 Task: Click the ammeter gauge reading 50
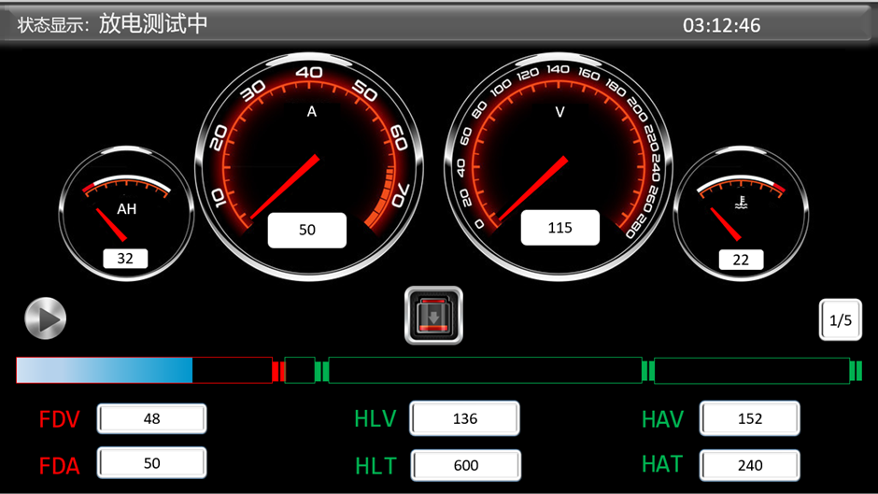click(x=308, y=159)
